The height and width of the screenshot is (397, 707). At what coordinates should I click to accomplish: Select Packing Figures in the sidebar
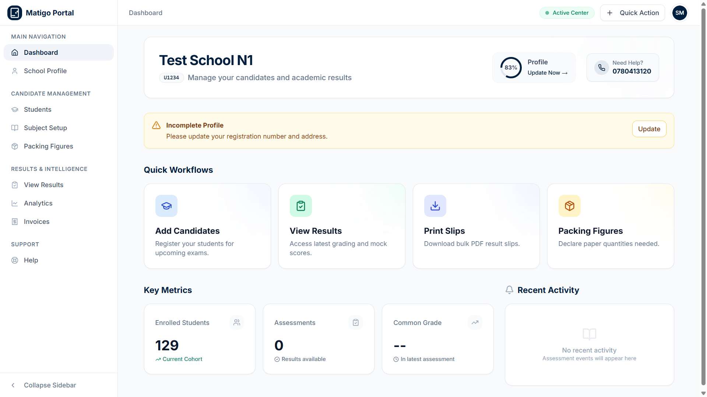59,146
